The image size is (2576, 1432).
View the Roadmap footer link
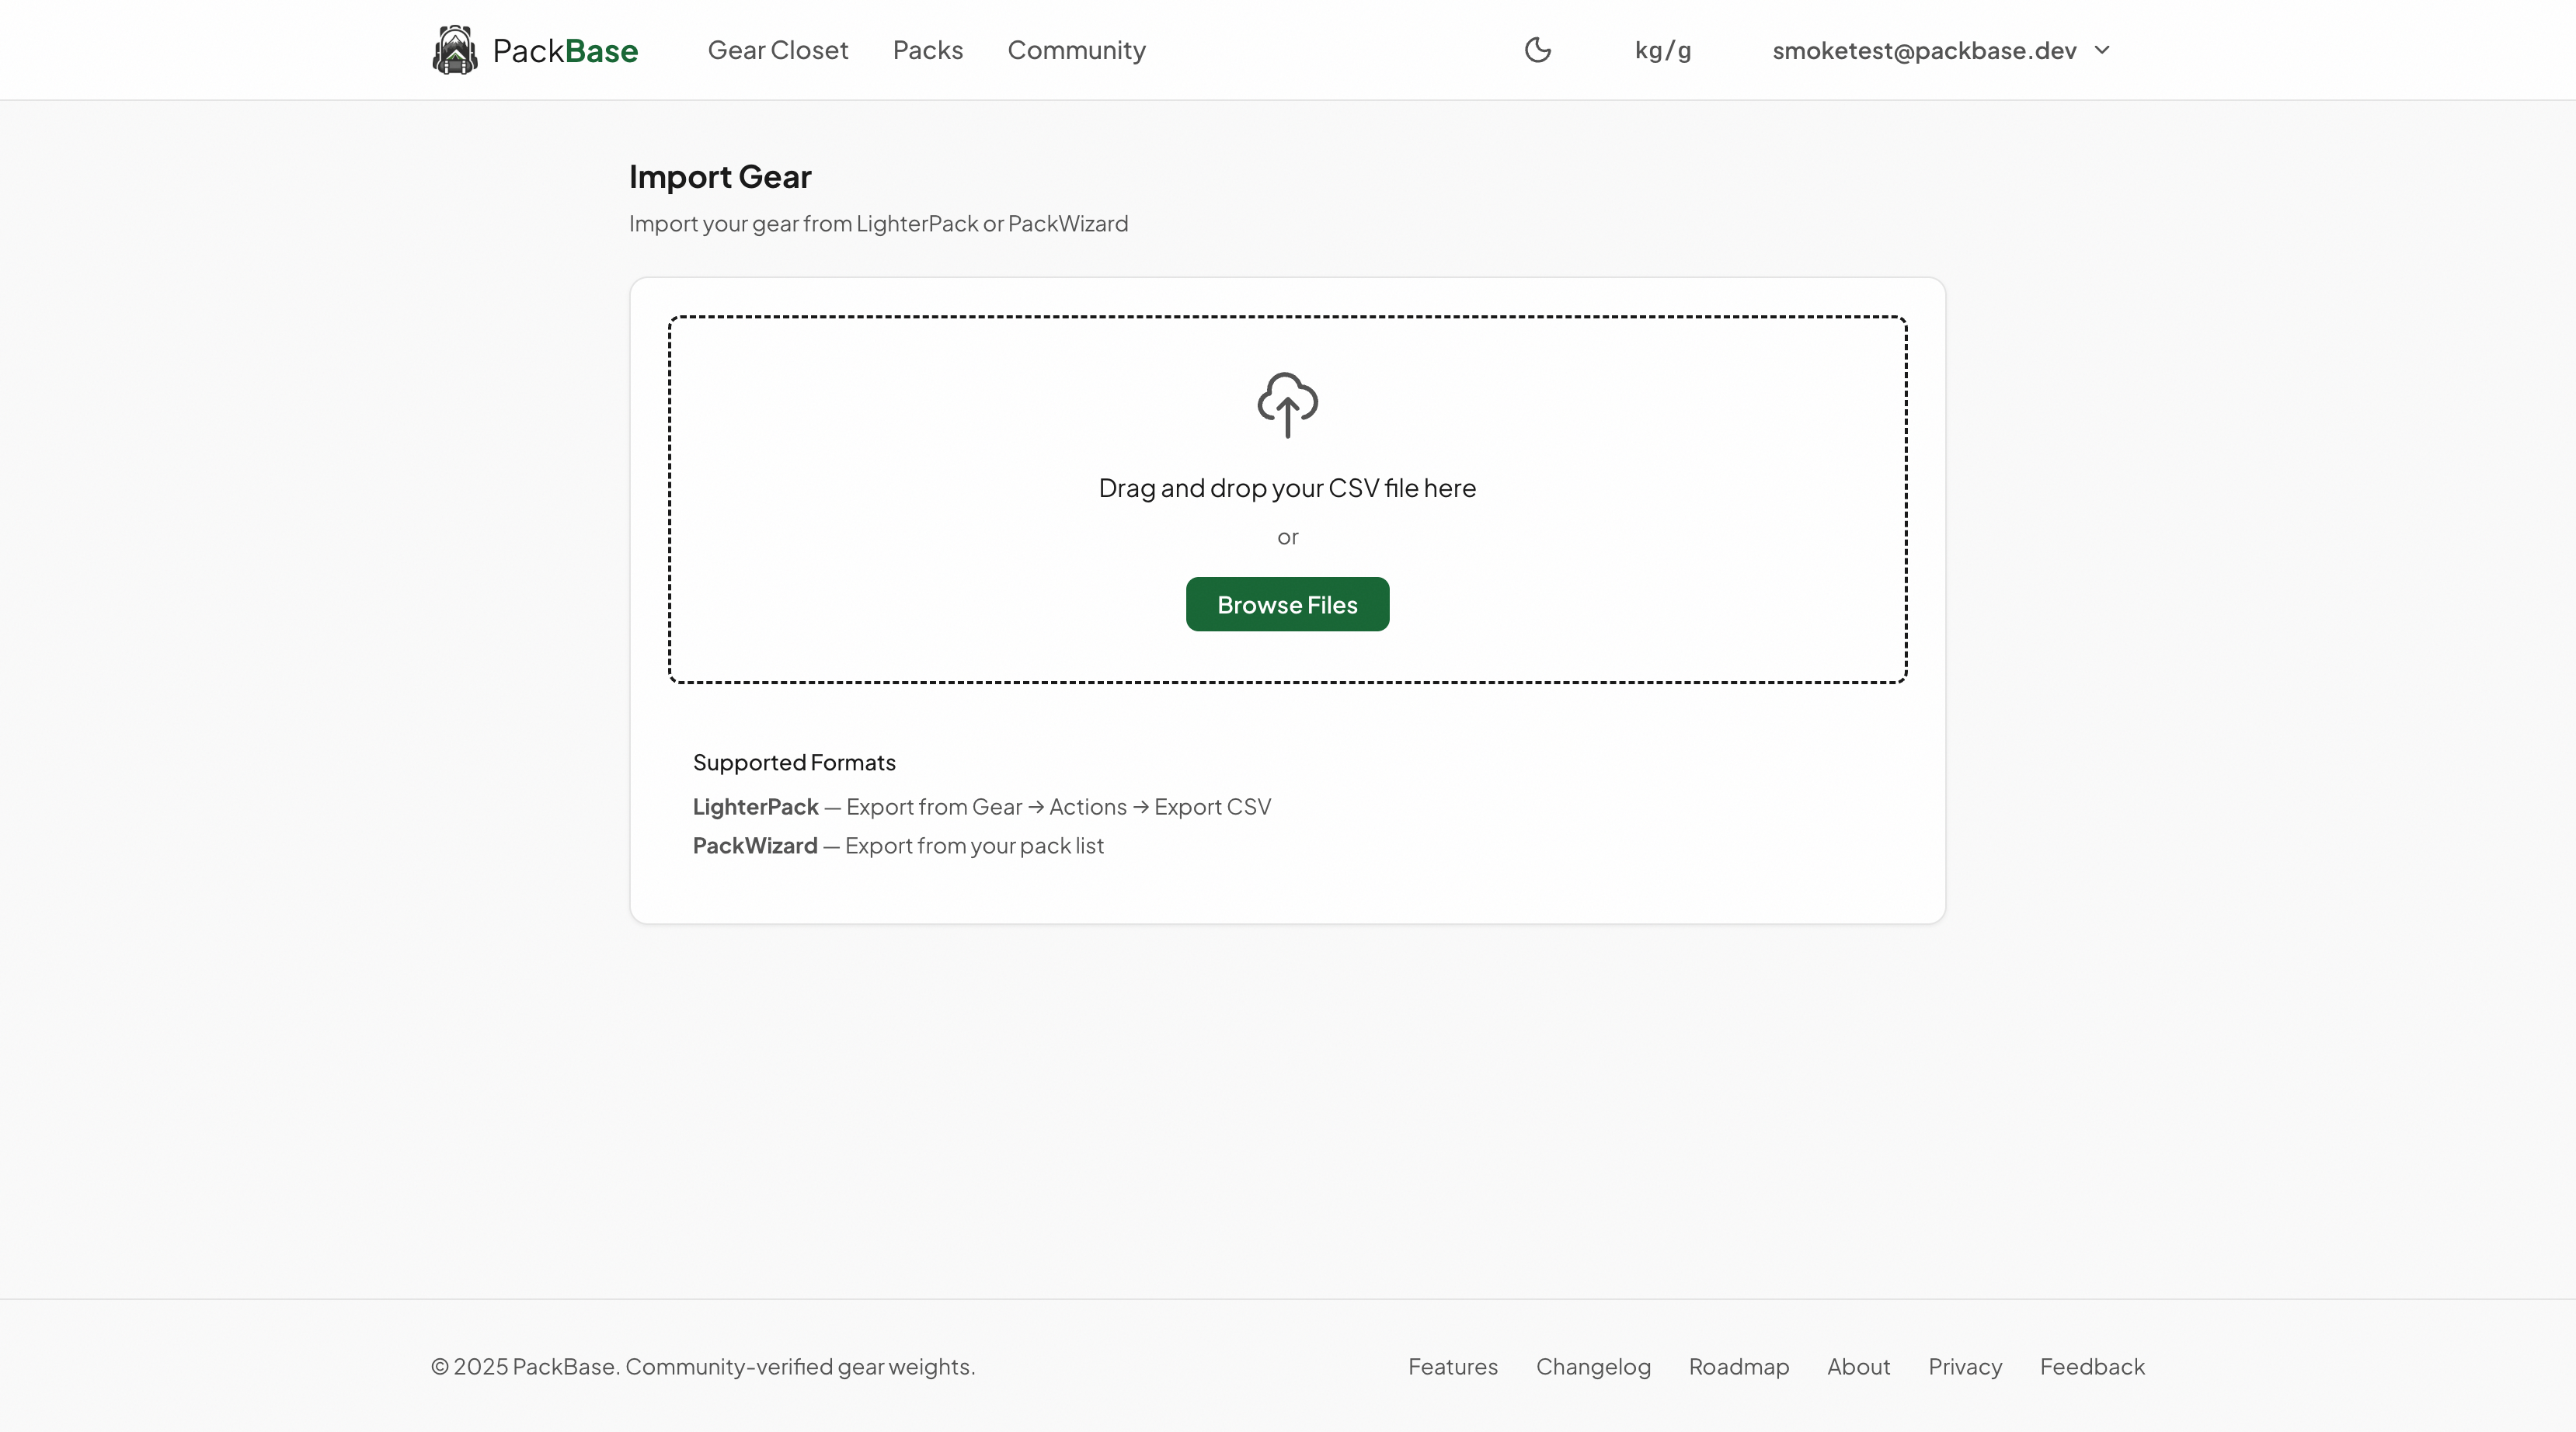[x=1738, y=1366]
